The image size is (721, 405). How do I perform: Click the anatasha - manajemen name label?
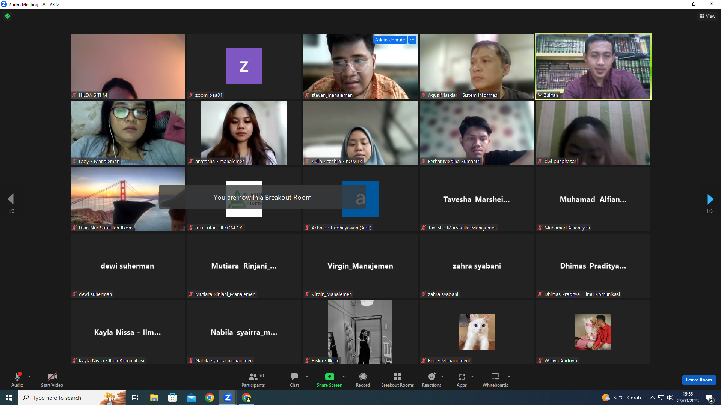pos(220,162)
